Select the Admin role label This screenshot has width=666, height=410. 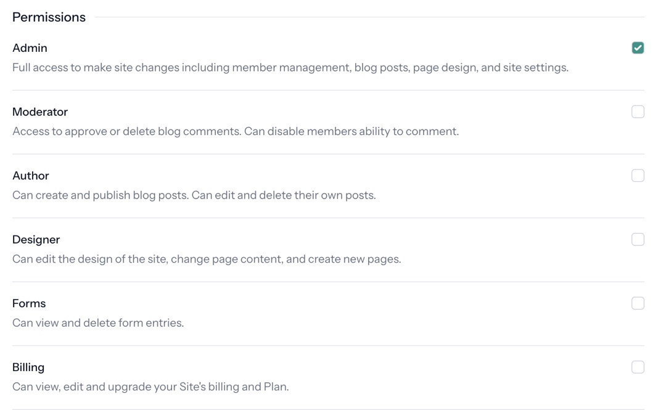click(x=30, y=47)
